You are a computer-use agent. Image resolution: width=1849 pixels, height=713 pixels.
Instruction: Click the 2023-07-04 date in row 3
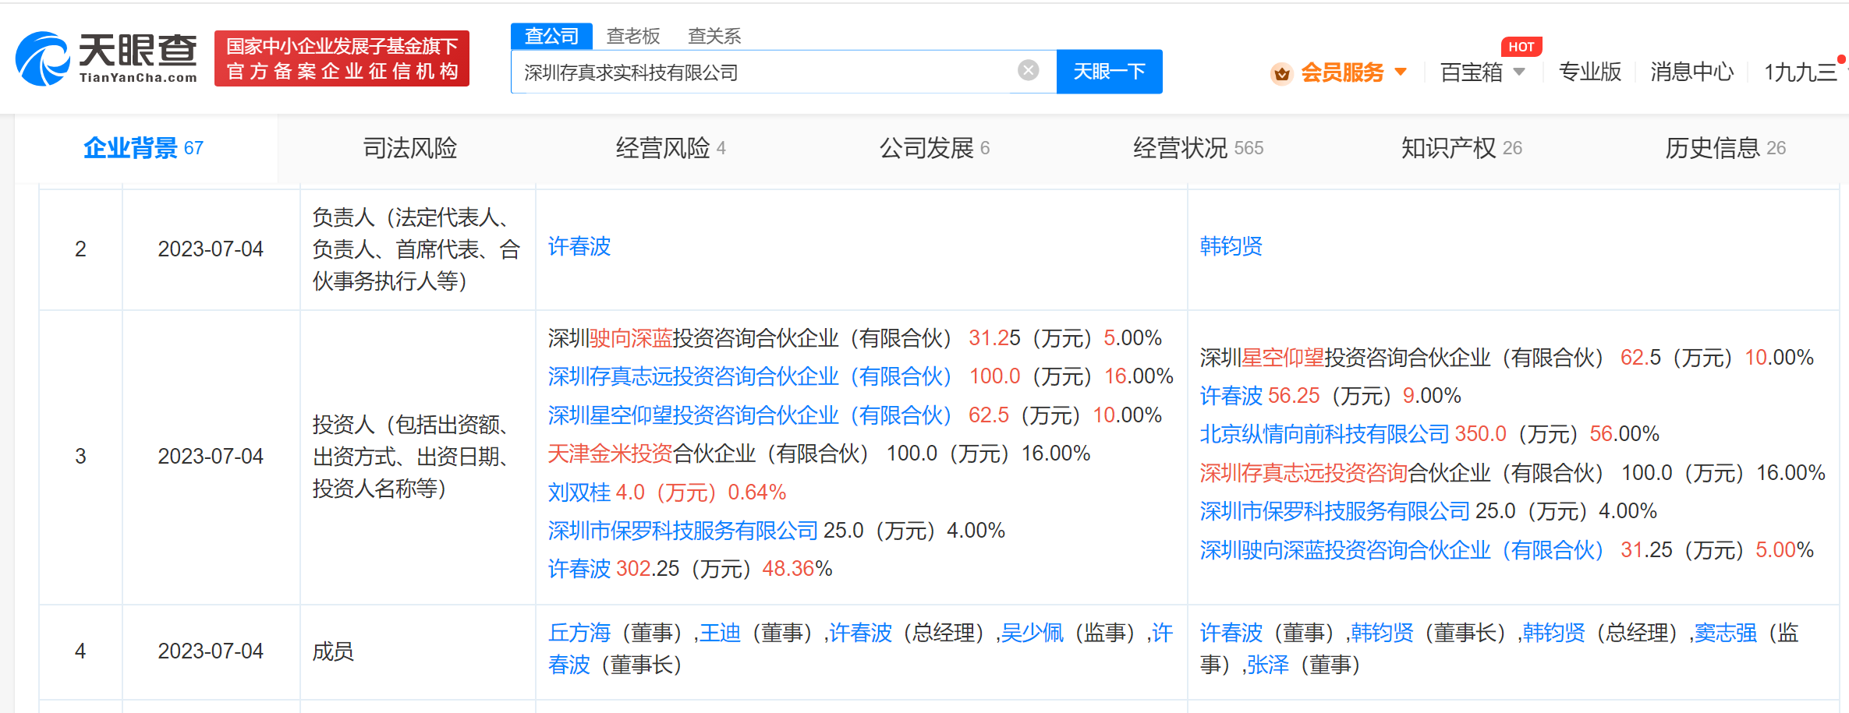(211, 456)
